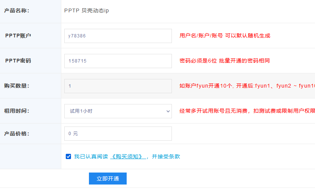This screenshot has width=315, height=189.
Task: Click the PPTP账户 input field
Action: 118,36
